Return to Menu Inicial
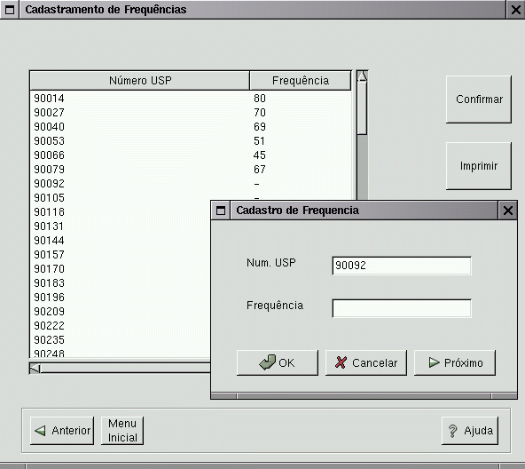The width and height of the screenshot is (525, 469). [x=122, y=431]
